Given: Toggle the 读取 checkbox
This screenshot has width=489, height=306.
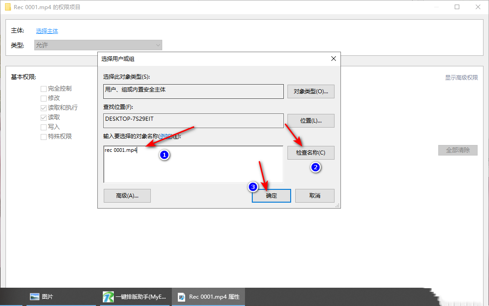Looking at the screenshot, I should [x=44, y=118].
